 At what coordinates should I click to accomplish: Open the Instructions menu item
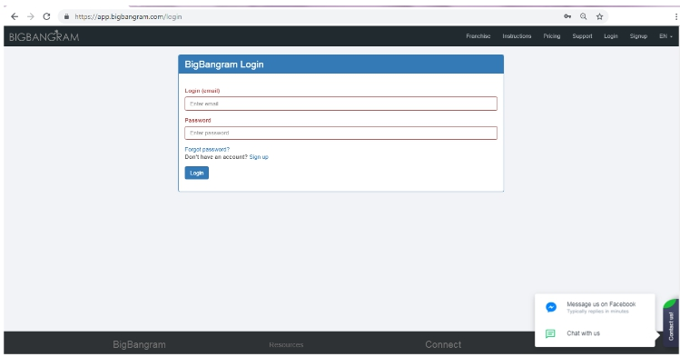[x=517, y=36]
